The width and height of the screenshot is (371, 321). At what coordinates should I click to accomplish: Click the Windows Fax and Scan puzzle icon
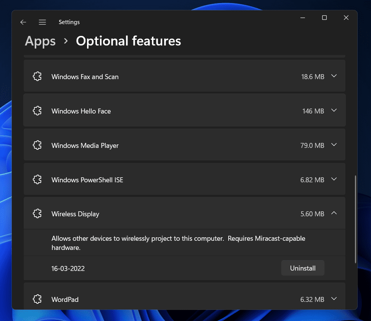pos(37,77)
